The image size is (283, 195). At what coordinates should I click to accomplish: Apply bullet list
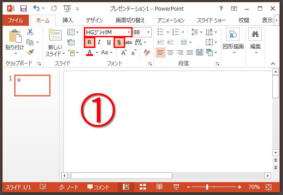coord(161,32)
